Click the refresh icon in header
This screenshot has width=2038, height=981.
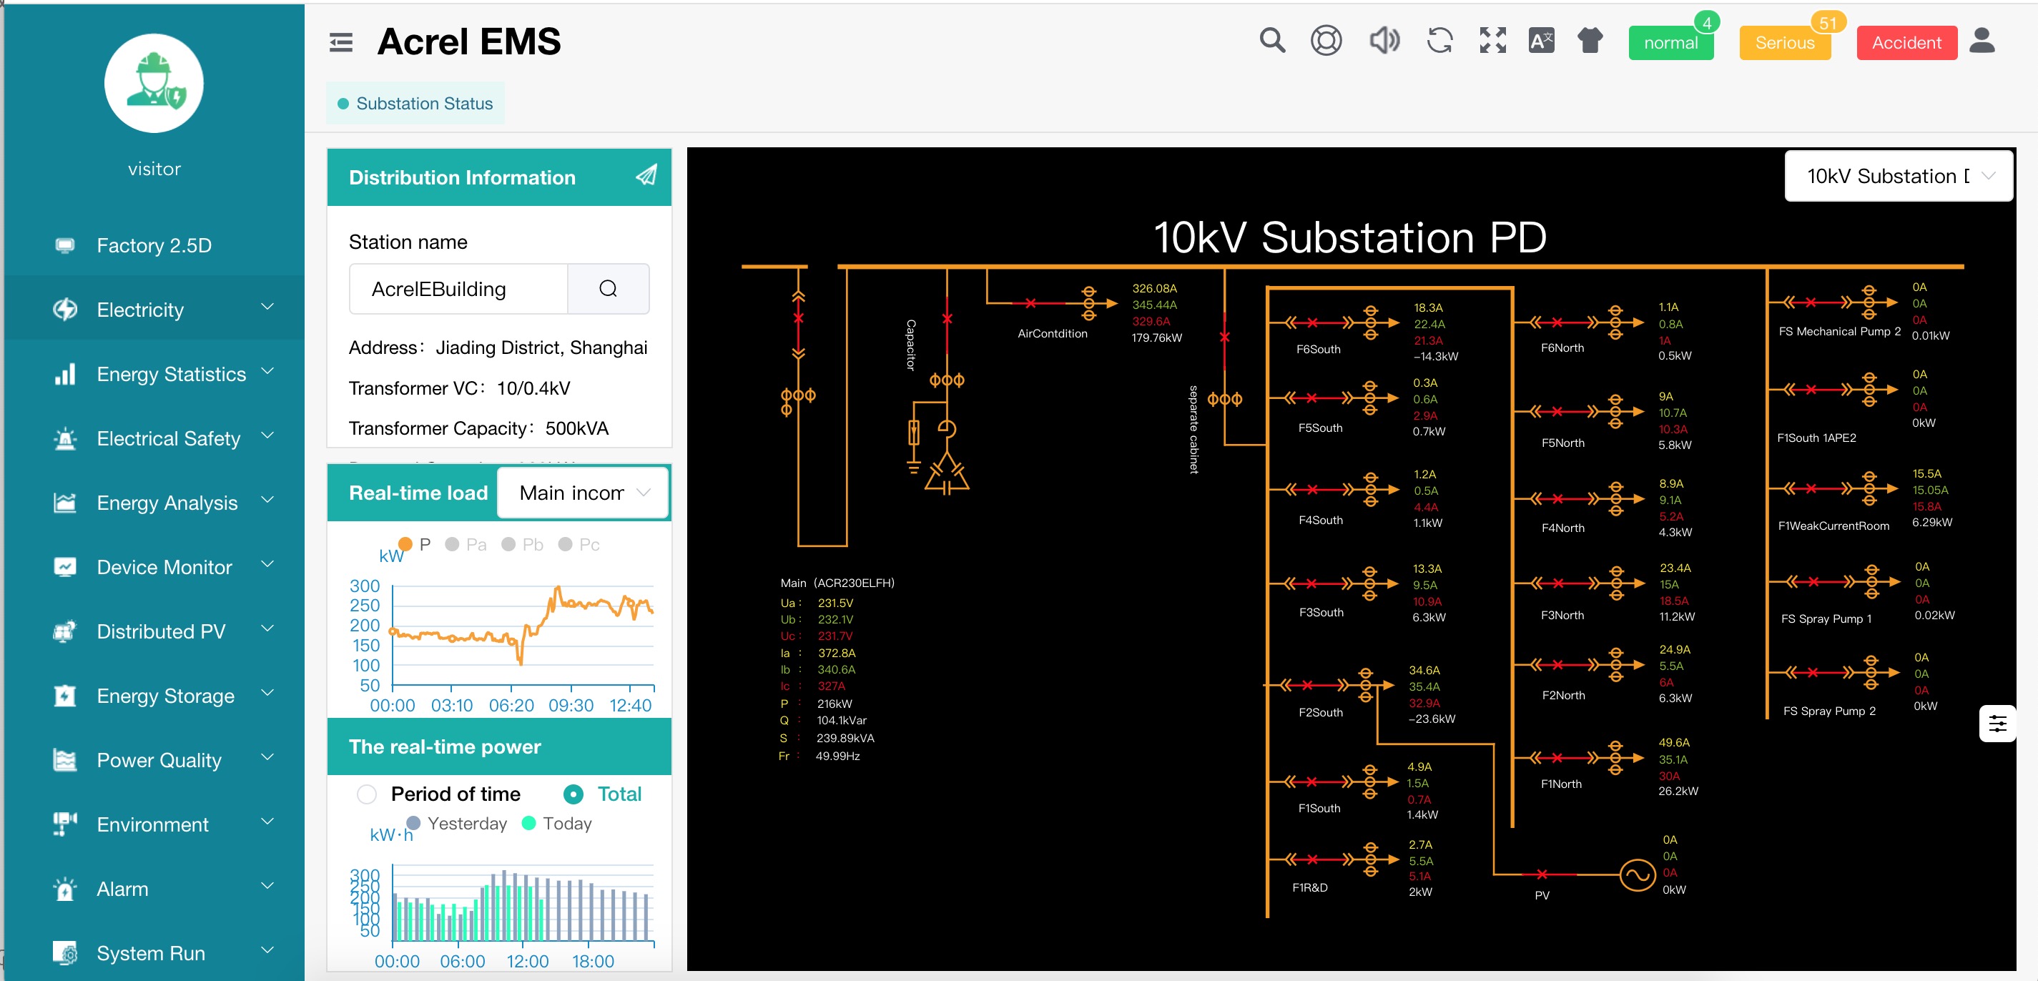1439,41
